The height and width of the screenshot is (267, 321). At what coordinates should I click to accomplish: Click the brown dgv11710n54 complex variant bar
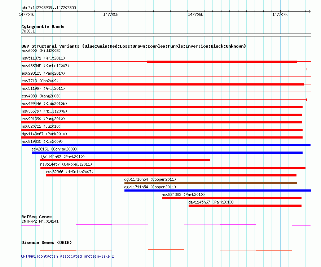(x=211, y=183)
